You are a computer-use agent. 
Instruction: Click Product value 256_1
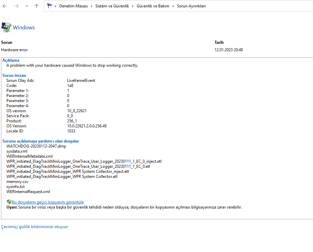[72, 121]
